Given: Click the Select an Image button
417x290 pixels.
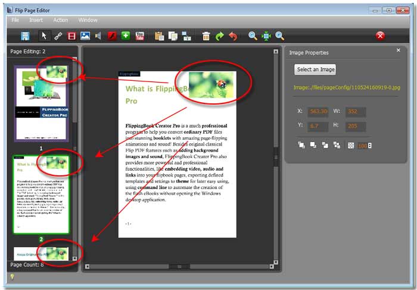Looking at the screenshot, I should (x=315, y=70).
